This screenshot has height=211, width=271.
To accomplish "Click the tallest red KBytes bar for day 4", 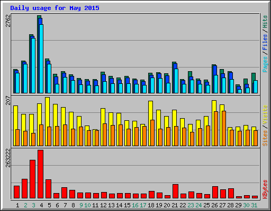I will click(40, 174).
